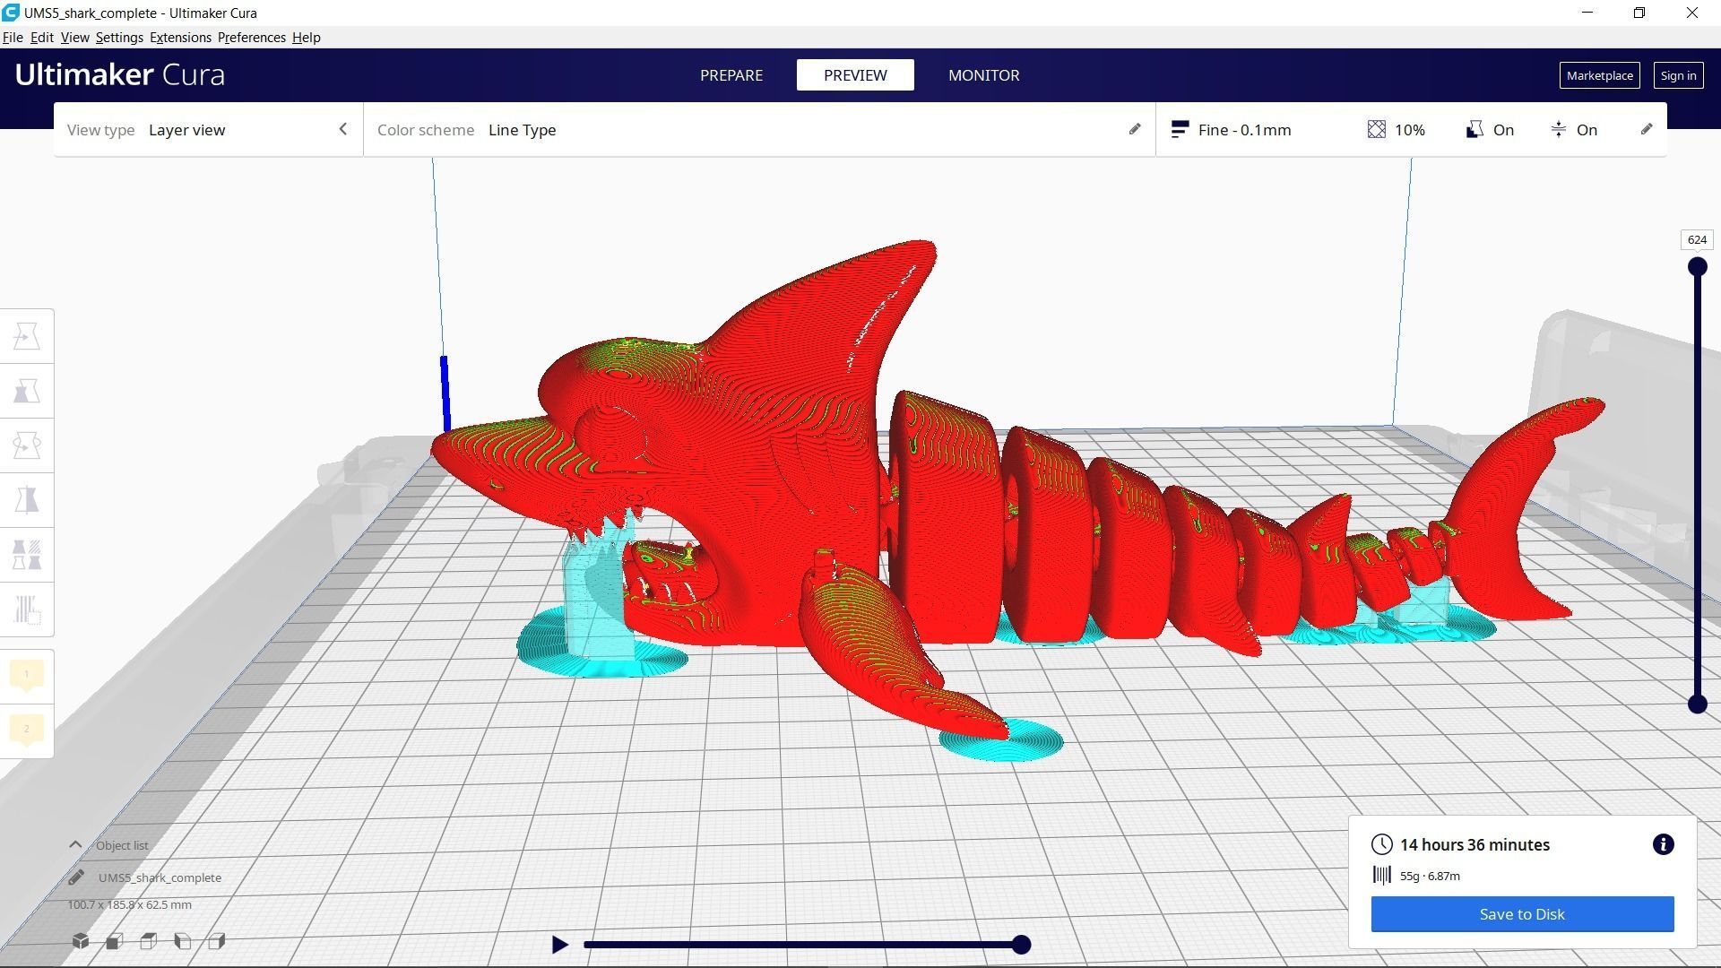Click the Sign in button
Viewport: 1721px width, 968px height.
(1678, 75)
